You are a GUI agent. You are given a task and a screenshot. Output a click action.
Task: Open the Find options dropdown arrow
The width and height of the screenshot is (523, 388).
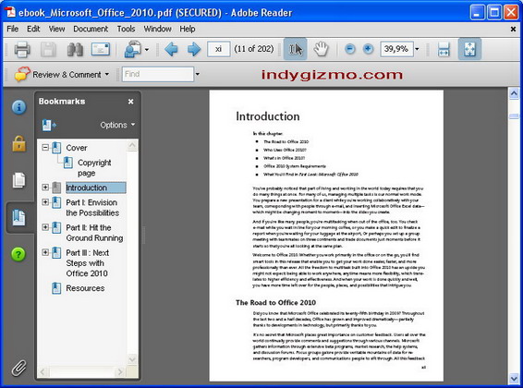pos(198,74)
